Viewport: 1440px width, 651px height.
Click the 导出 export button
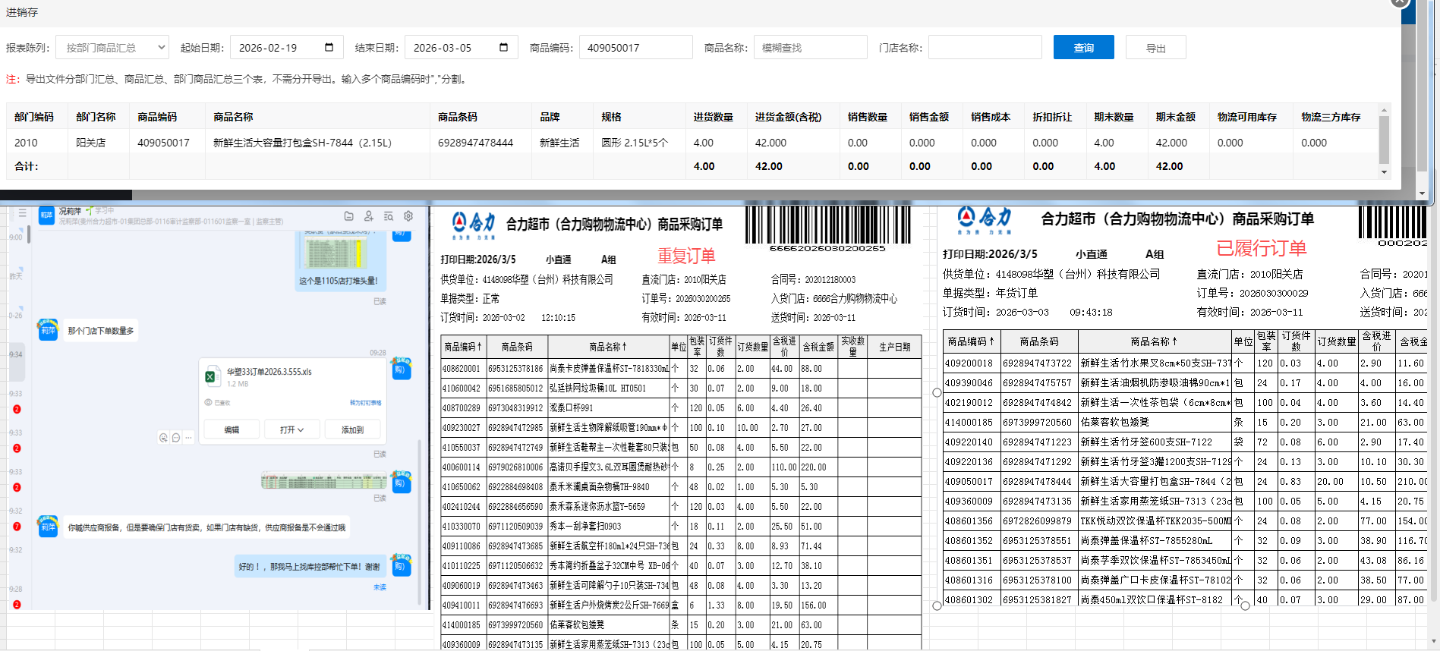[1155, 48]
